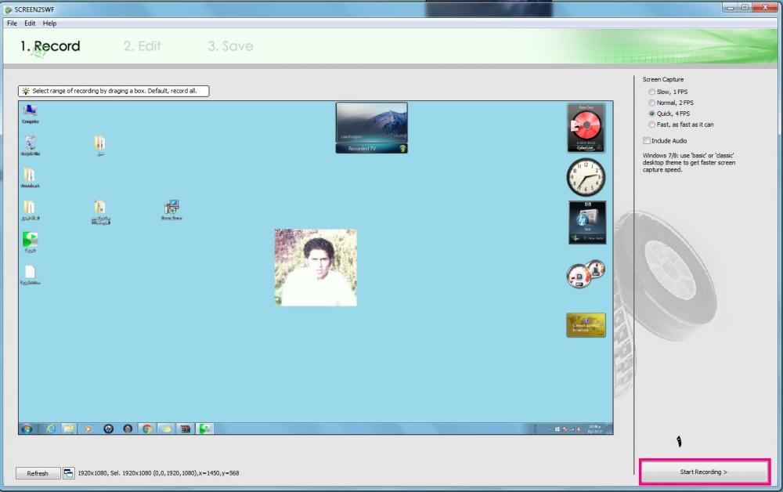
Task: Click the Recorded TV gadget thumbnail
Action: point(371,127)
